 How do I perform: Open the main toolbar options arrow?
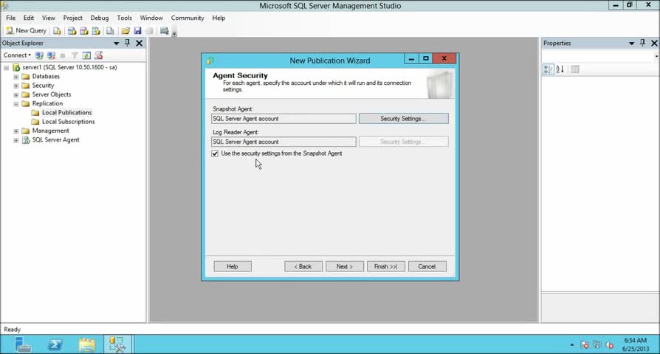tap(174, 32)
